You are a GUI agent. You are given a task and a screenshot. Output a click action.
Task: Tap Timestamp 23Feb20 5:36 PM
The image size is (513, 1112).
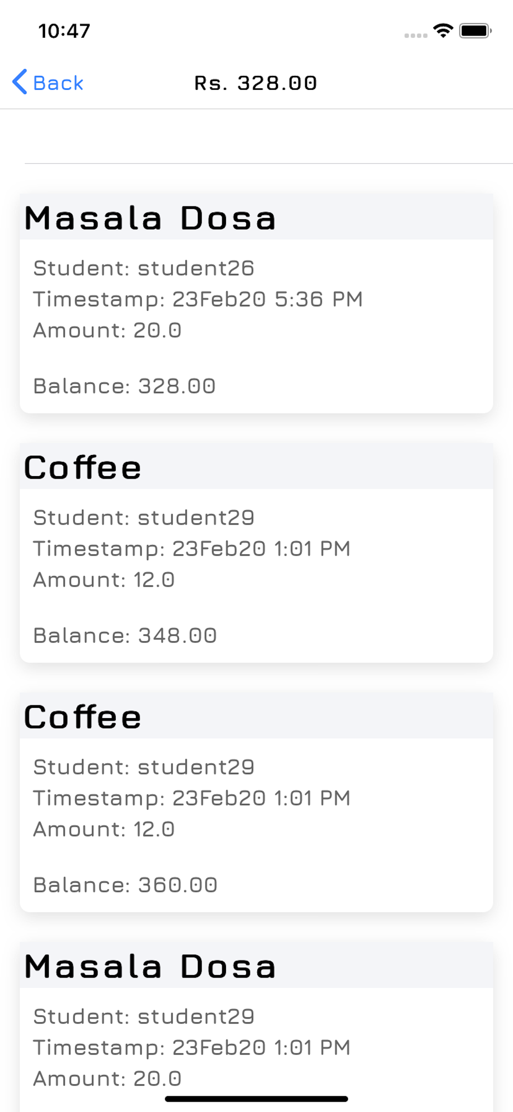coord(198,299)
